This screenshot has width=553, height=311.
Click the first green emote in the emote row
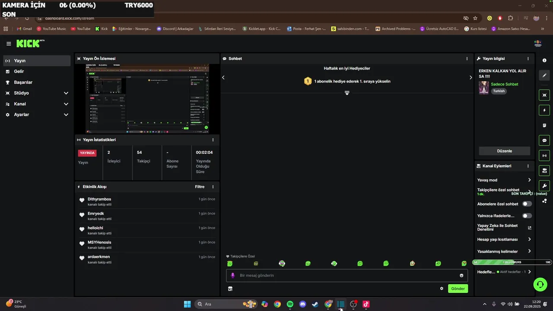(230, 263)
